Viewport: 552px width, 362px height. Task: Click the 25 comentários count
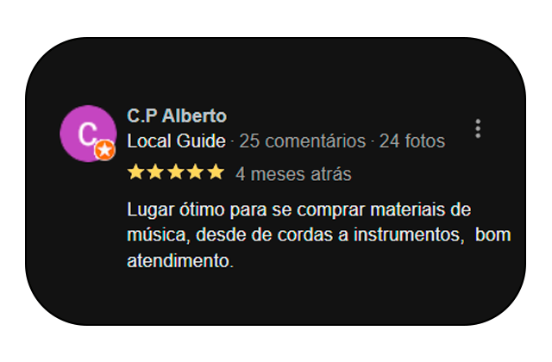(x=303, y=141)
